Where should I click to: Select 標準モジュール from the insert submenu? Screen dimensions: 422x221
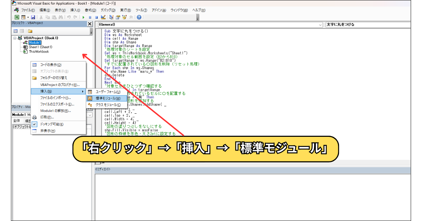tap(108, 98)
